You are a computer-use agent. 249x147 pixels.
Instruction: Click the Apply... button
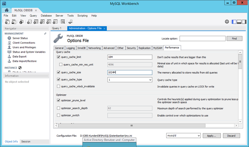click(x=211, y=136)
